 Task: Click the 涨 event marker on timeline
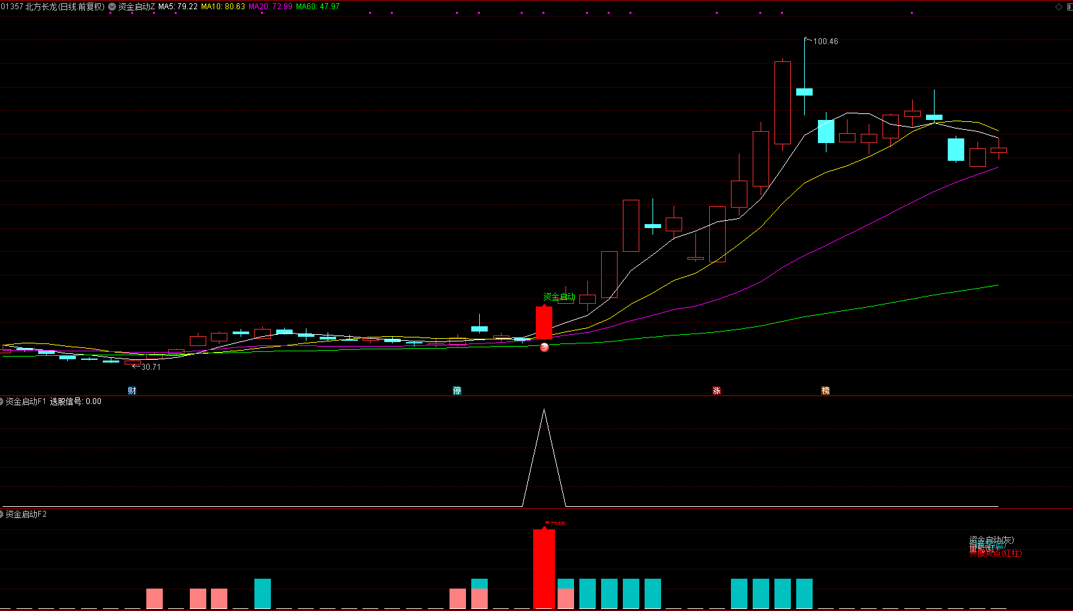coord(716,391)
